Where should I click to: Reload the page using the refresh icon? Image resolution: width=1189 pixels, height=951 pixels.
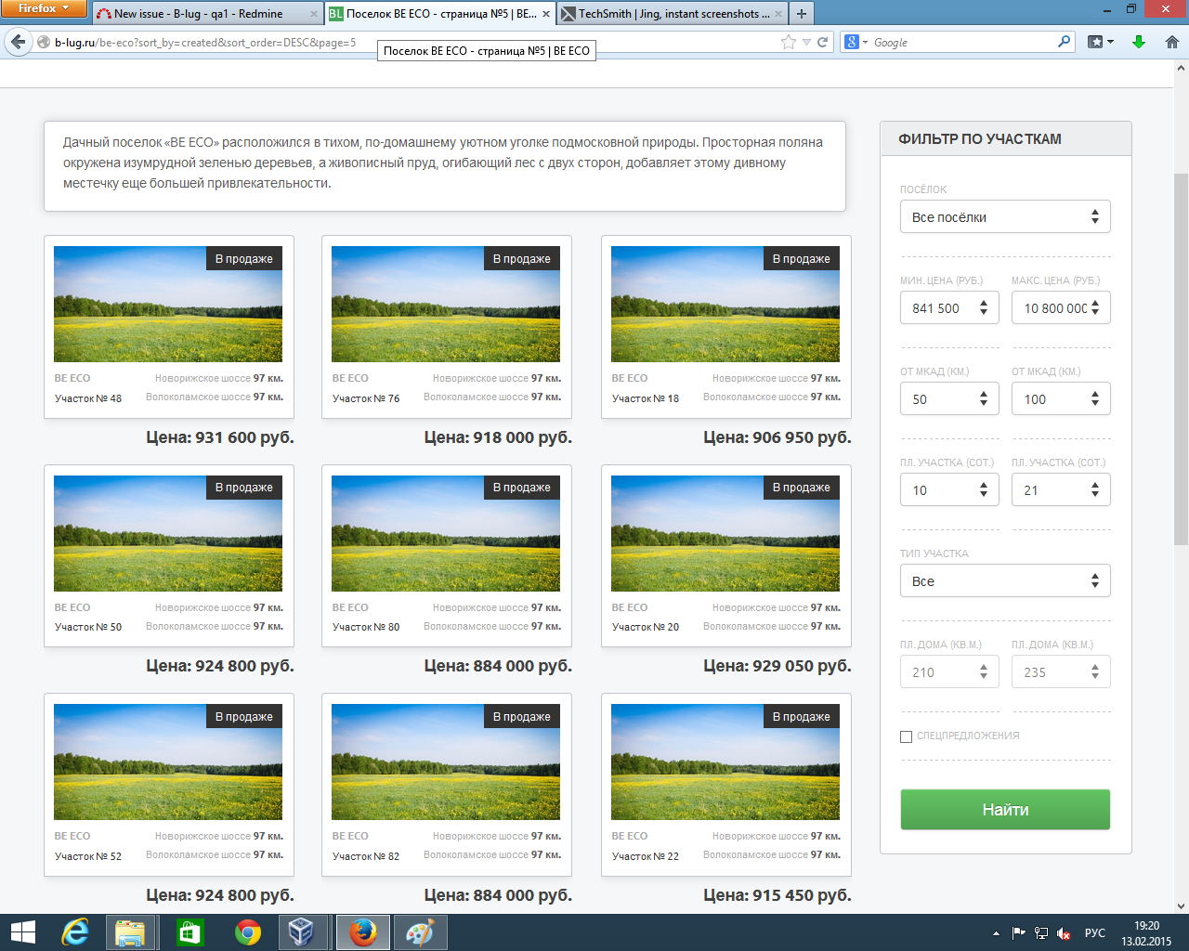pos(822,42)
